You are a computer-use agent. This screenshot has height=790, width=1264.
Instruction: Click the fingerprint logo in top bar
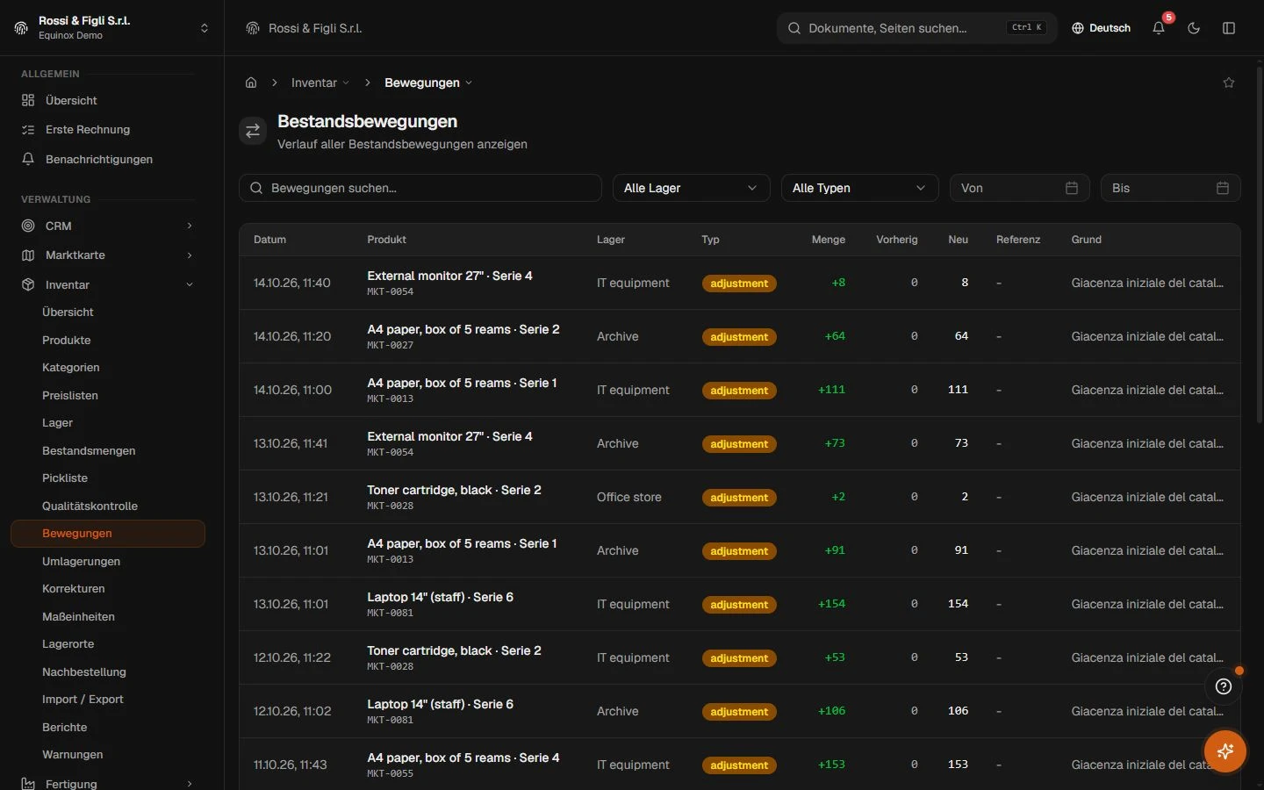point(253,28)
